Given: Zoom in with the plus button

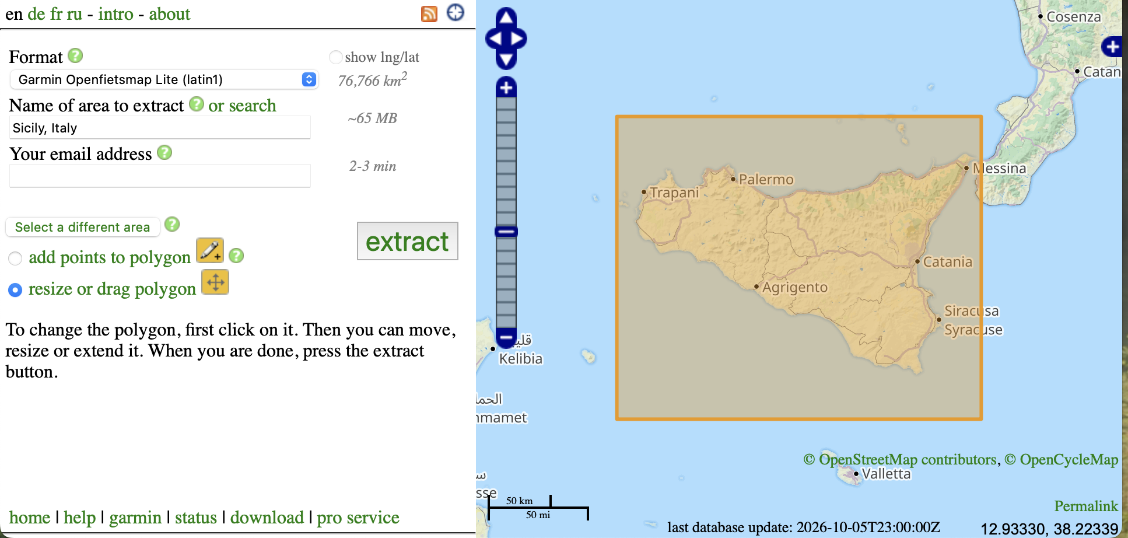Looking at the screenshot, I should click(x=506, y=88).
